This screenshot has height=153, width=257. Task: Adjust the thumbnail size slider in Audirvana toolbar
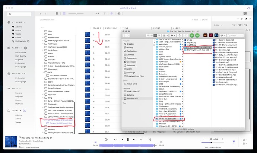[76, 14]
